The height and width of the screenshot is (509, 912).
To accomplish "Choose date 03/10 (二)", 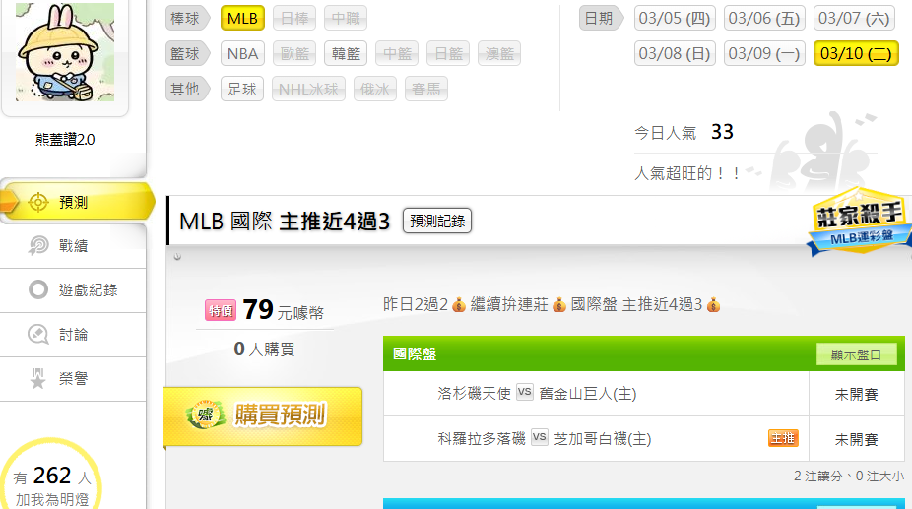I will click(x=856, y=54).
